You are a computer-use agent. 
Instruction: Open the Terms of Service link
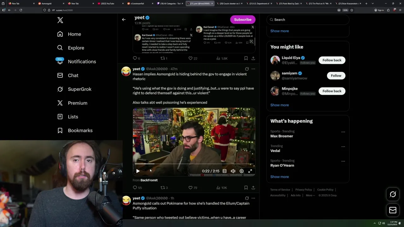click(x=280, y=190)
